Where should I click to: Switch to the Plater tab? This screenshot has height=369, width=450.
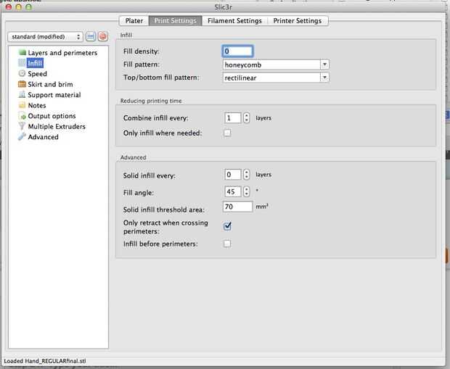click(134, 20)
